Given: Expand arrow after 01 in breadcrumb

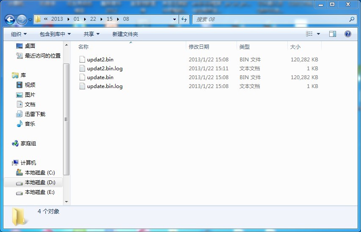Looking at the screenshot, I should click(85, 19).
